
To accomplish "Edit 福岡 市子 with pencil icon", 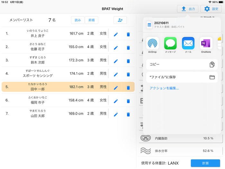I will click(116, 101).
